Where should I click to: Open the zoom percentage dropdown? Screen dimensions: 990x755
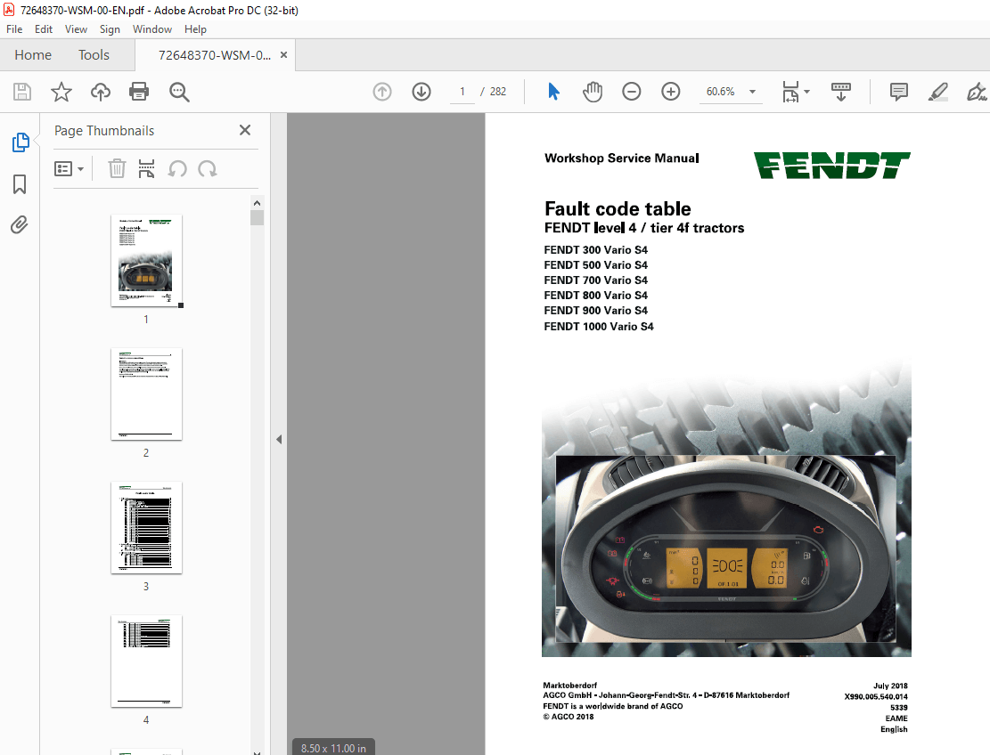coord(751,91)
